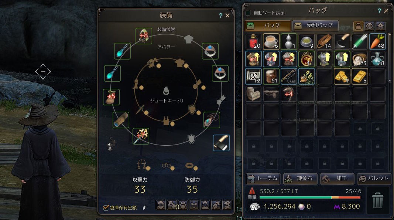The height and width of the screenshot is (220, 394).
Task: Uncheck the 倉庫保有金額 checkbox
Action: pyautogui.click(x=106, y=208)
